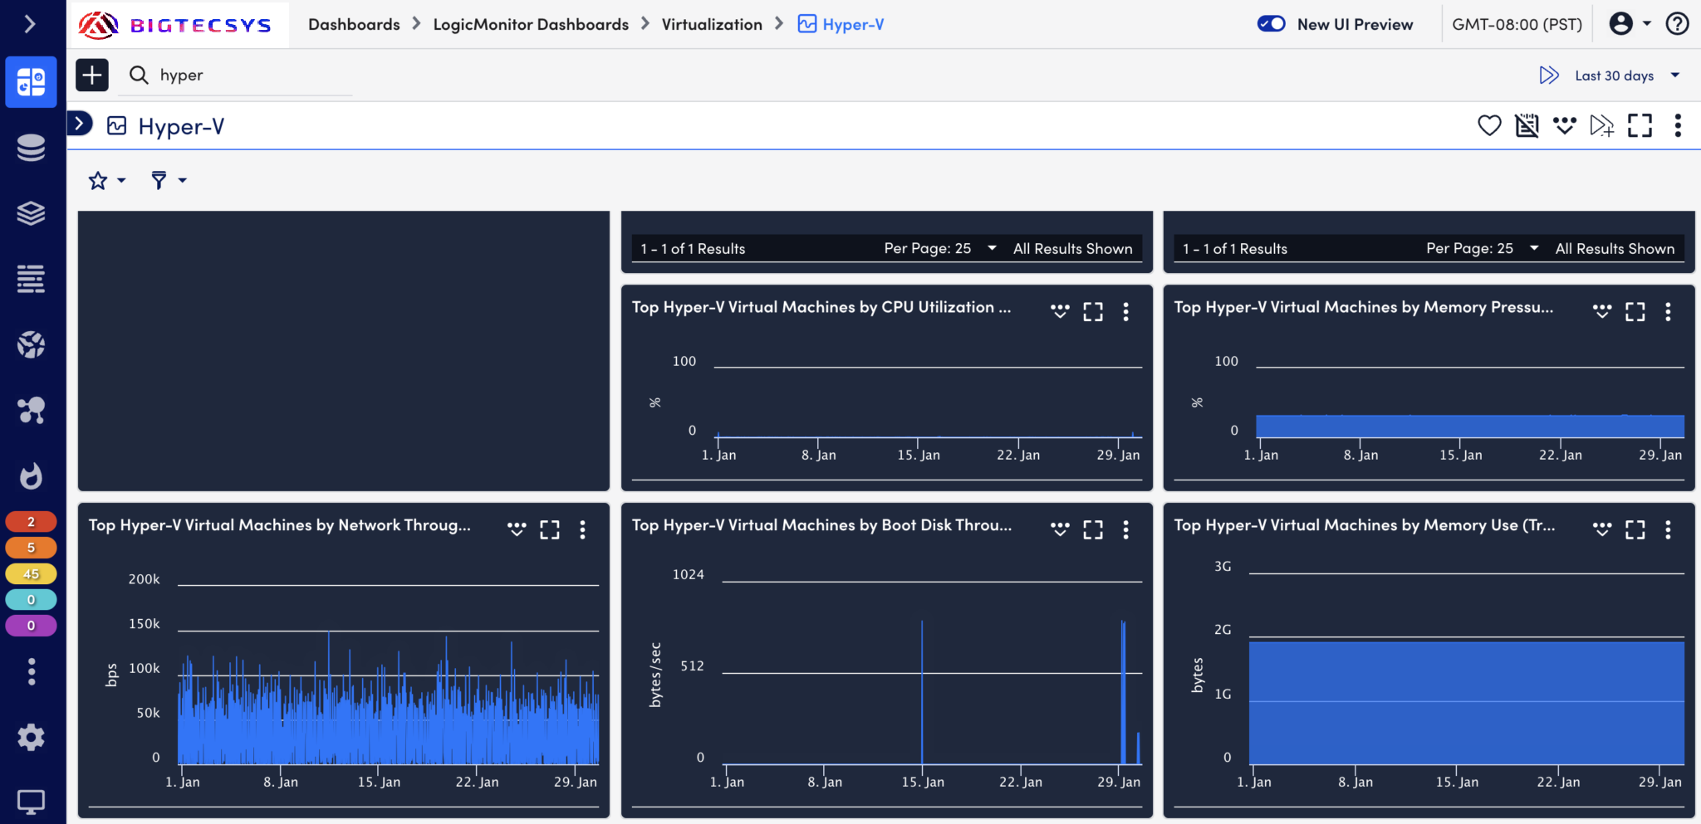Open the Mappings topology sidebar icon
Viewport: 1701px width, 824px height.
click(x=31, y=410)
